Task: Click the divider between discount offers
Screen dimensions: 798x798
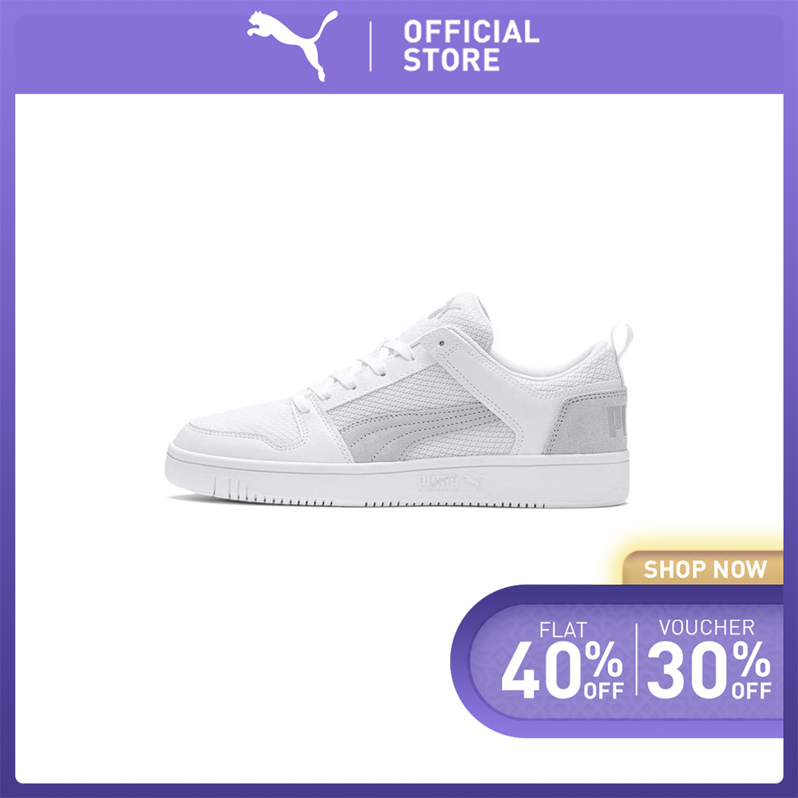Action: point(636,659)
